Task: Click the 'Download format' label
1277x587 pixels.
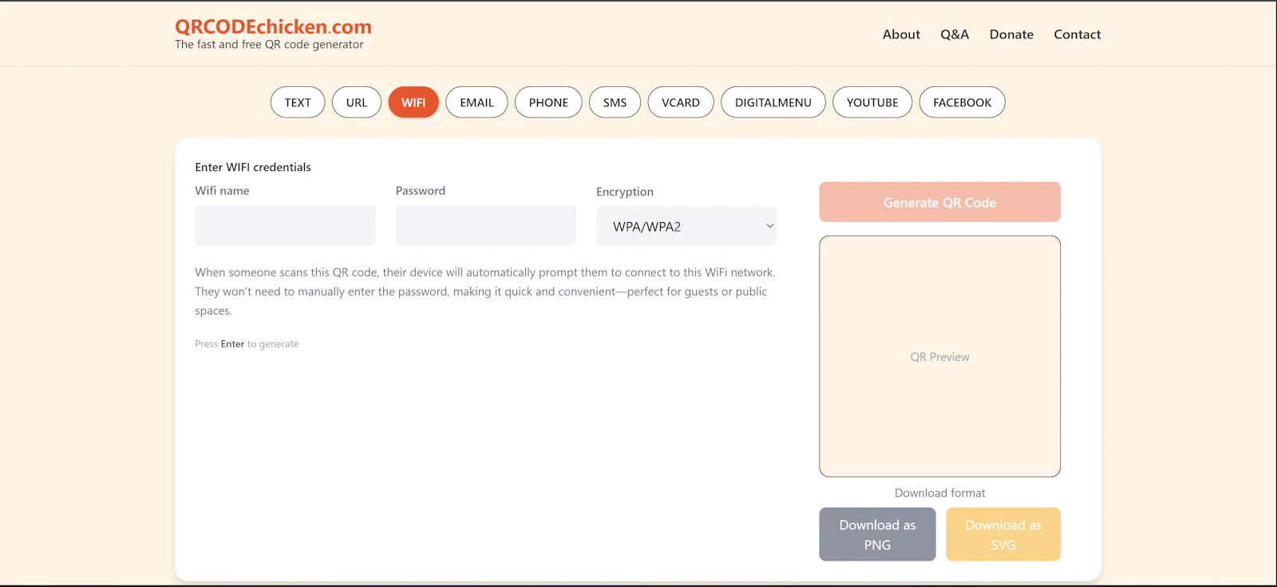Action: pos(939,493)
